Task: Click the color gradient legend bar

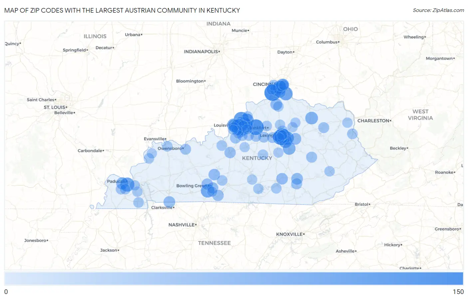Action: tap(234, 278)
